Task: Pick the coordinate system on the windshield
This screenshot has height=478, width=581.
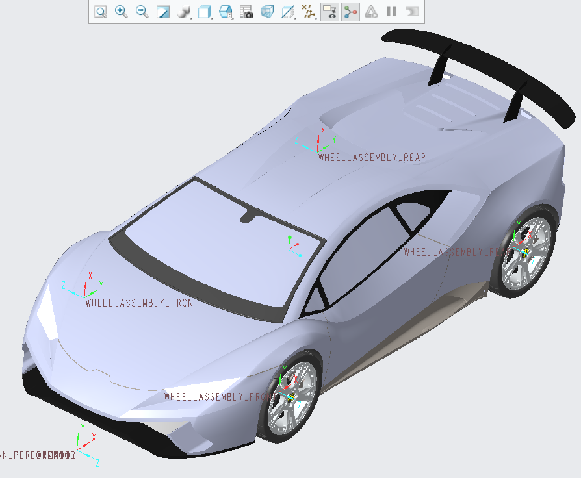Action: pos(290,249)
